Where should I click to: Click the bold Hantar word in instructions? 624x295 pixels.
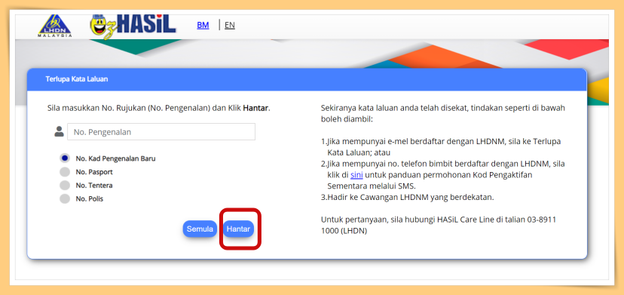[255, 108]
